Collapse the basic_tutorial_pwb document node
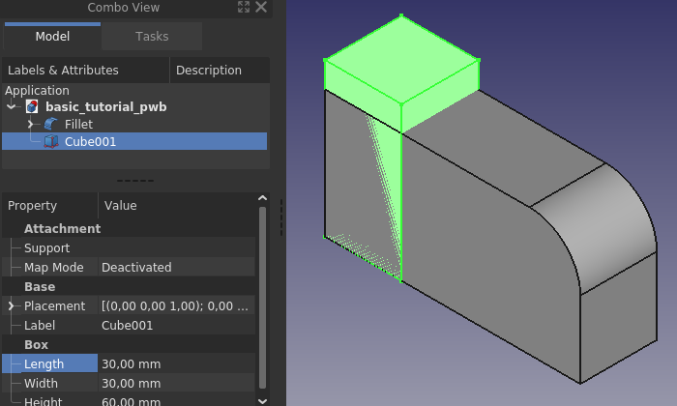Image resolution: width=677 pixels, height=406 pixels. (12, 106)
